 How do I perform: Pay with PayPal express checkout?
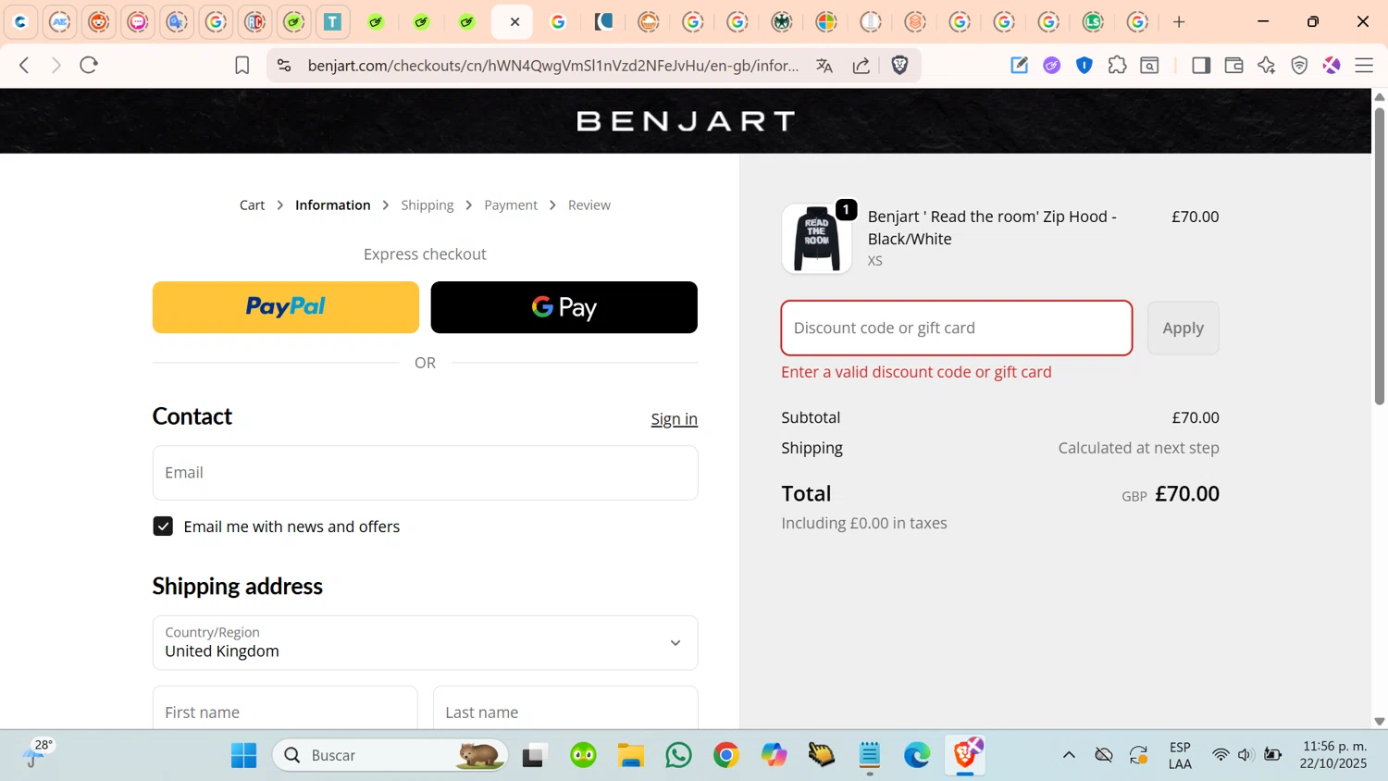286,307
